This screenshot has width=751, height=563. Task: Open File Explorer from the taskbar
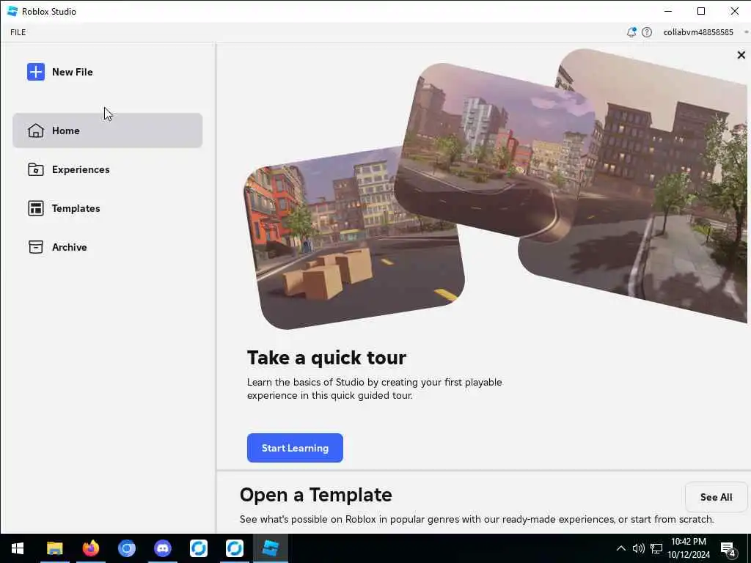pos(54,548)
